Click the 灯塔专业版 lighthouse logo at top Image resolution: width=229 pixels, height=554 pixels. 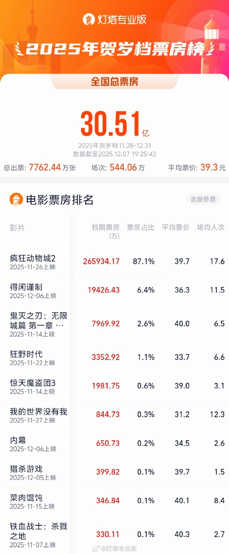pos(89,19)
